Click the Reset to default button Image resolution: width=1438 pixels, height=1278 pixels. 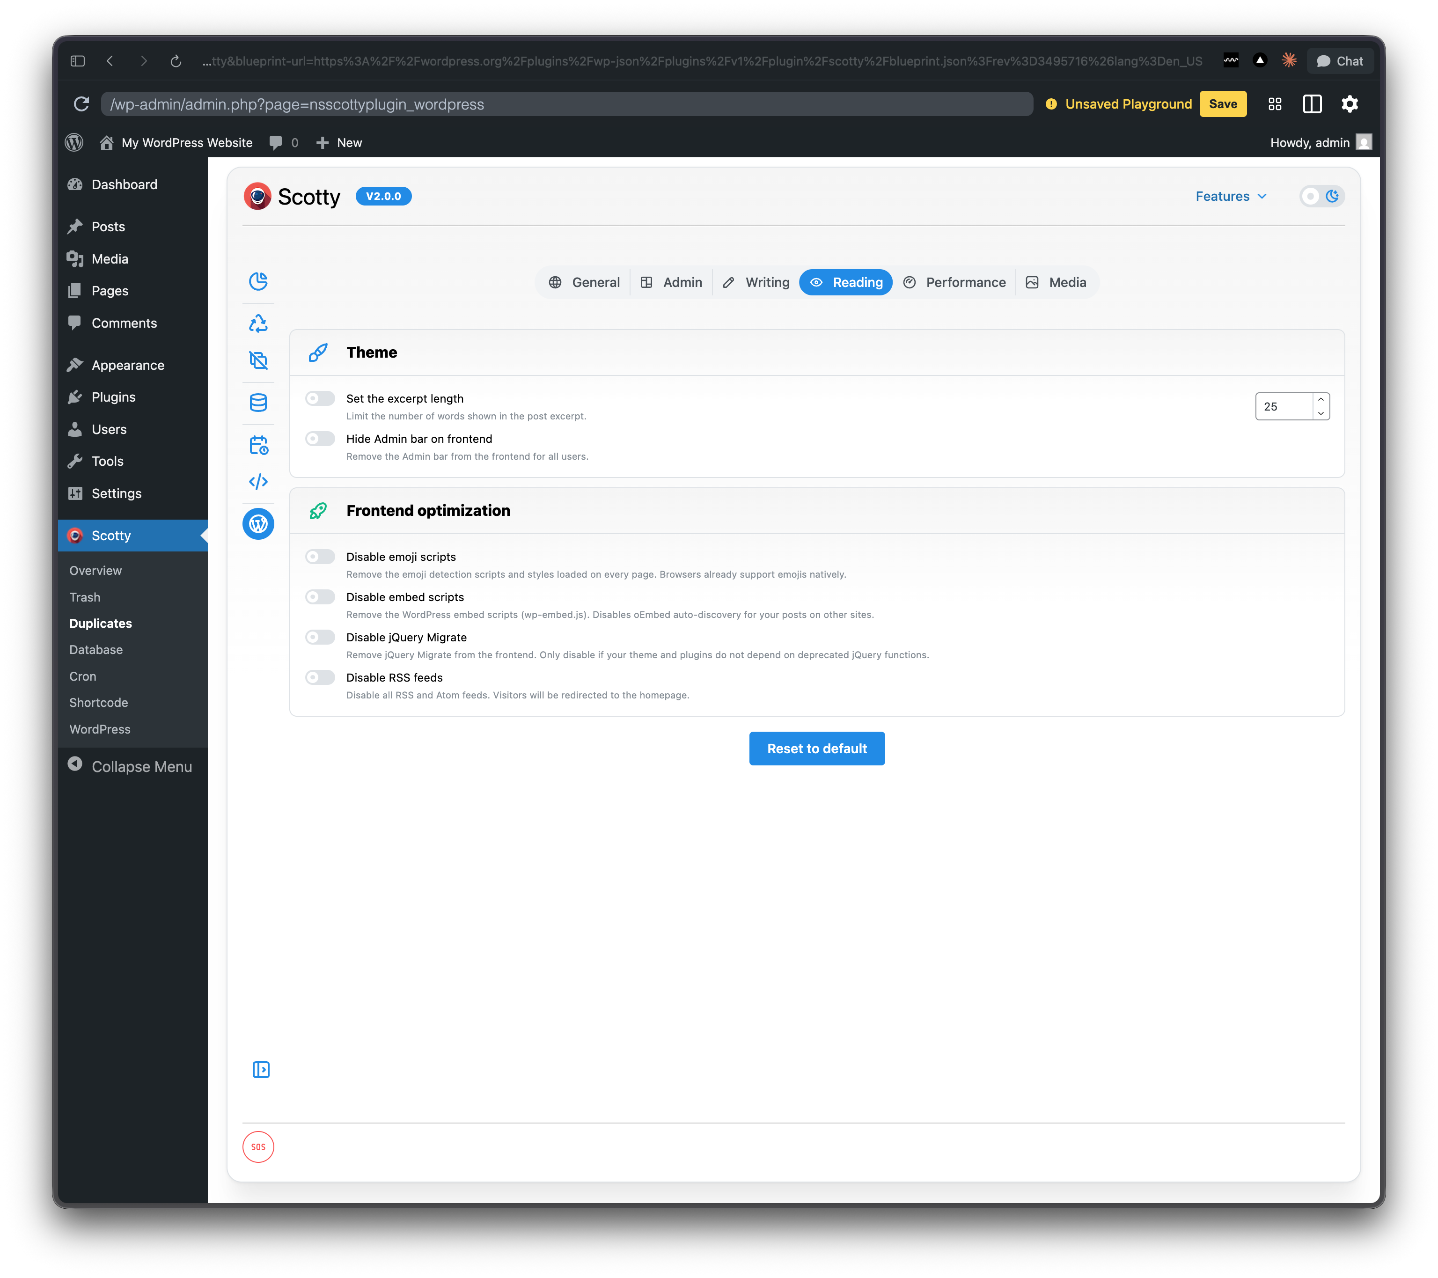[x=816, y=749]
